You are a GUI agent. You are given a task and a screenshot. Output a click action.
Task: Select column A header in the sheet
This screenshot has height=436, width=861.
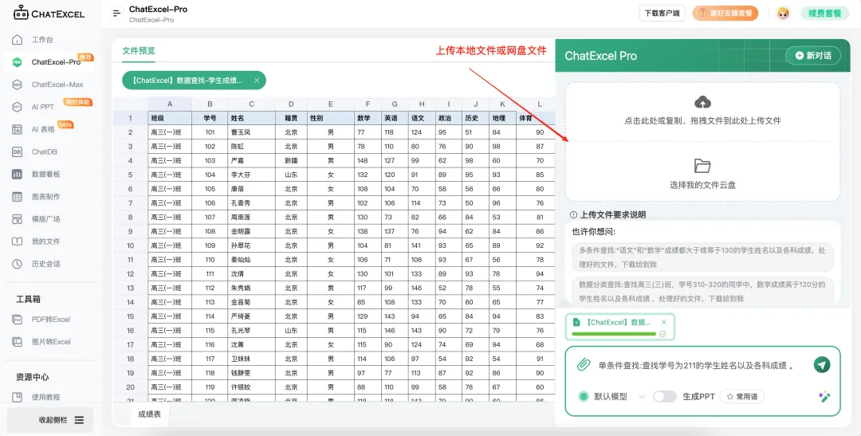click(170, 104)
